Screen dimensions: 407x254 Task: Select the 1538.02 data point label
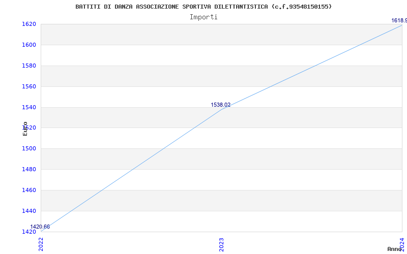pyautogui.click(x=221, y=105)
